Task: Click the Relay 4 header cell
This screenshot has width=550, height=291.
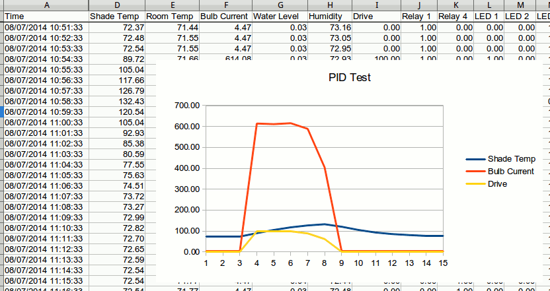Action: pyautogui.click(x=455, y=16)
